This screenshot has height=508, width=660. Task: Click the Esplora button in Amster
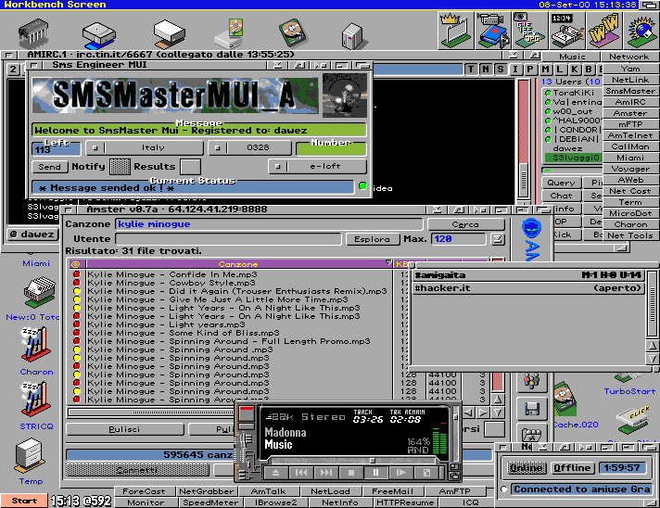click(x=372, y=239)
